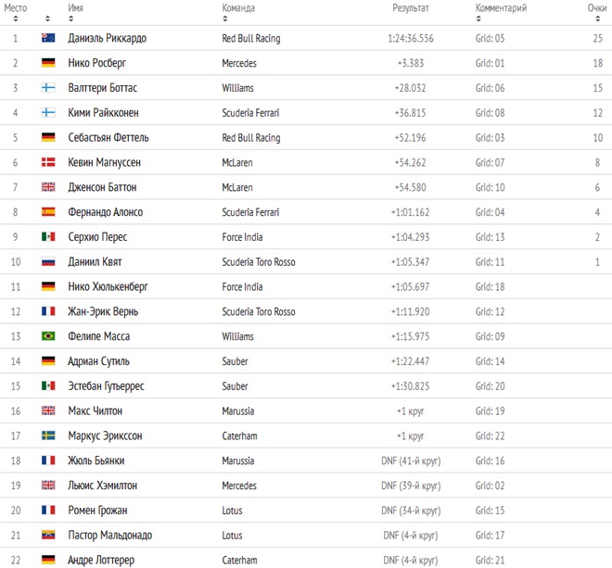Click Russian flag beside Даниил Квят

click(48, 261)
